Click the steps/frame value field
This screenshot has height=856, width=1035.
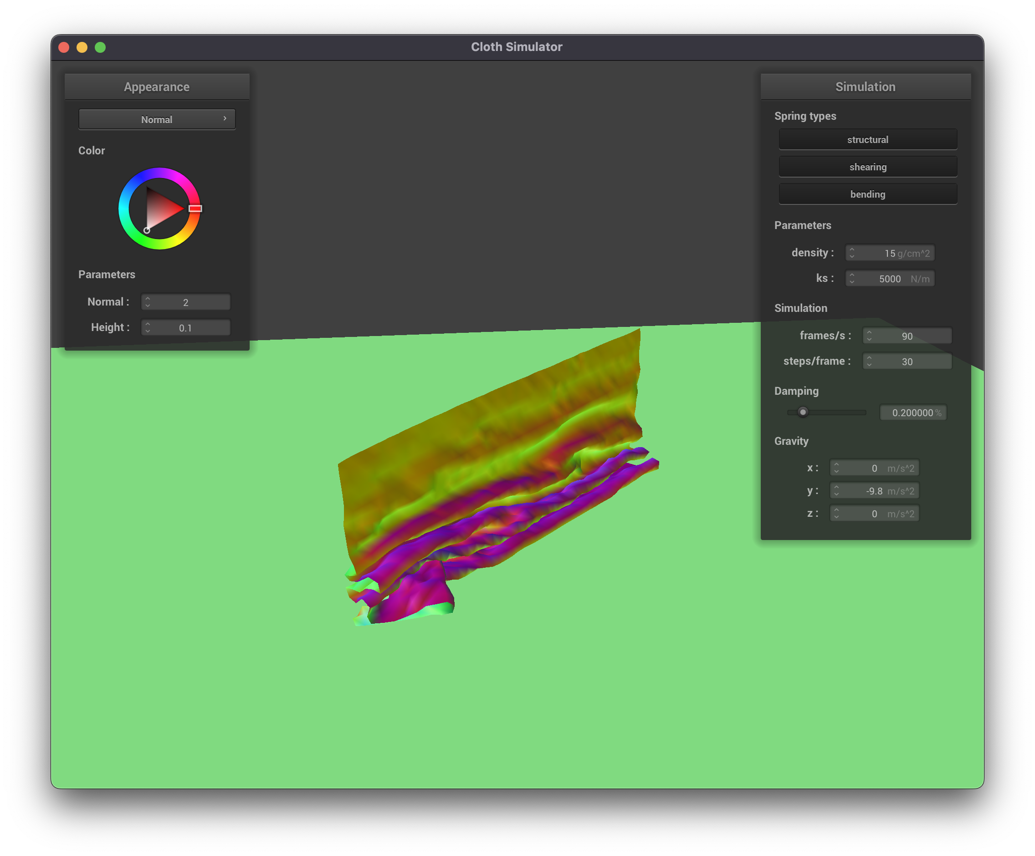pos(907,362)
